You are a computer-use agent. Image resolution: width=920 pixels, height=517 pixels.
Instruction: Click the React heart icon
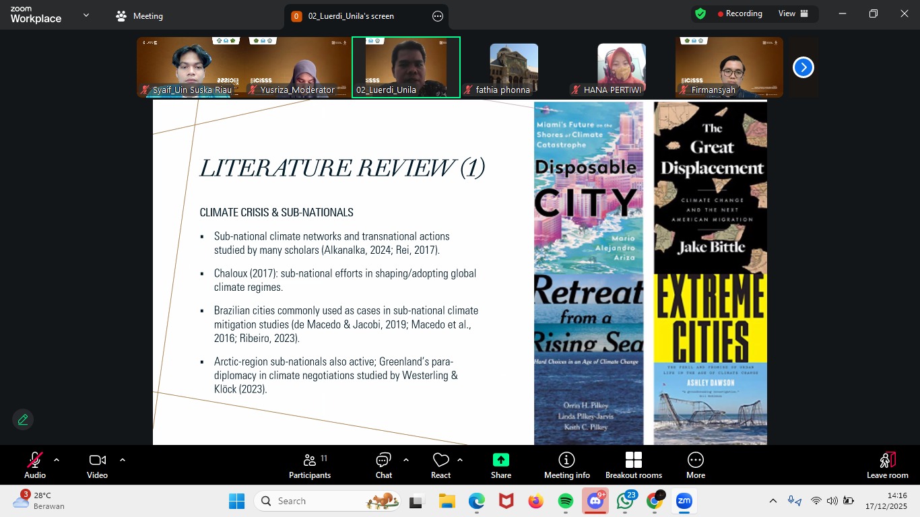(x=441, y=465)
